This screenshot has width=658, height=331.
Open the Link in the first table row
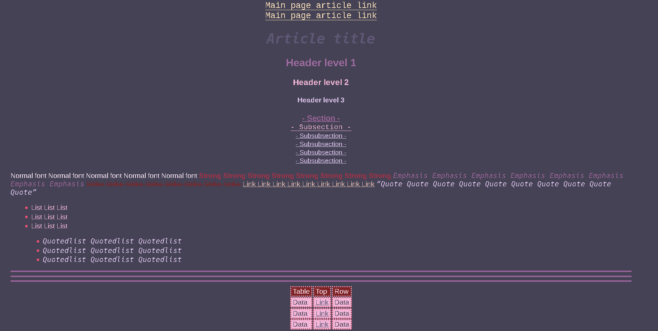tap(322, 302)
